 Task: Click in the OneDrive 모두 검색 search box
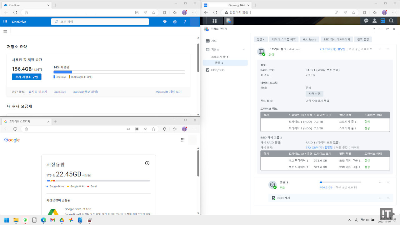pyautogui.click(x=100, y=22)
